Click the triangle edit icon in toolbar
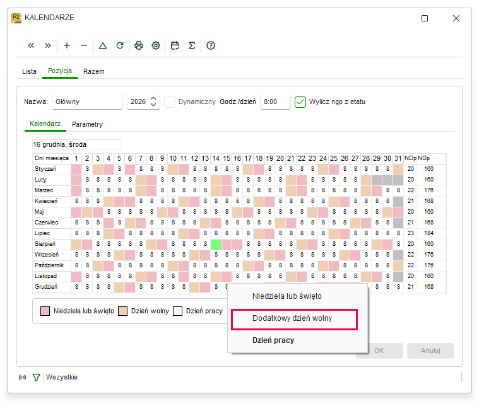Image resolution: width=484 pixels, height=411 pixels. (103, 45)
